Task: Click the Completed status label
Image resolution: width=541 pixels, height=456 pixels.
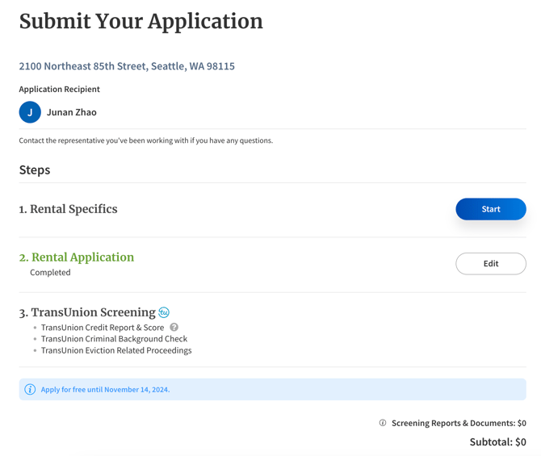Action: point(50,273)
